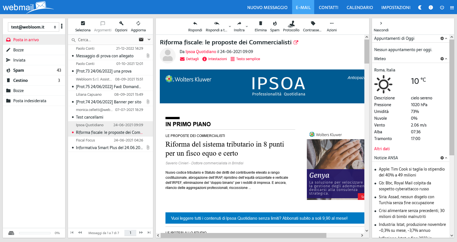Open Notizie ANSA widget gear settings
The height and width of the screenshot is (242, 457).
(442, 158)
